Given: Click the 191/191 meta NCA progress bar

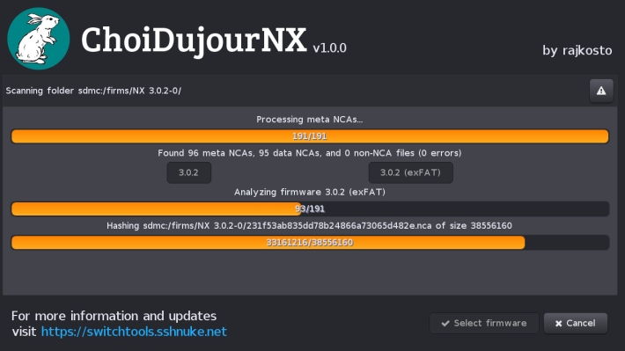Looking at the screenshot, I should coord(310,136).
